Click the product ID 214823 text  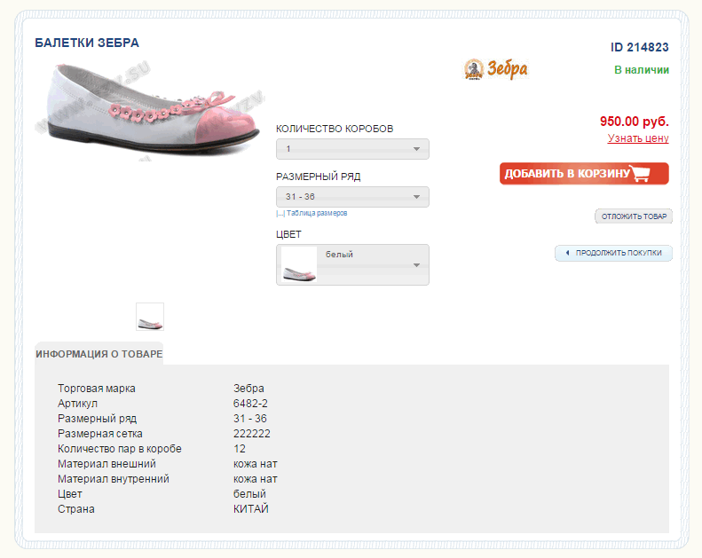click(x=639, y=47)
